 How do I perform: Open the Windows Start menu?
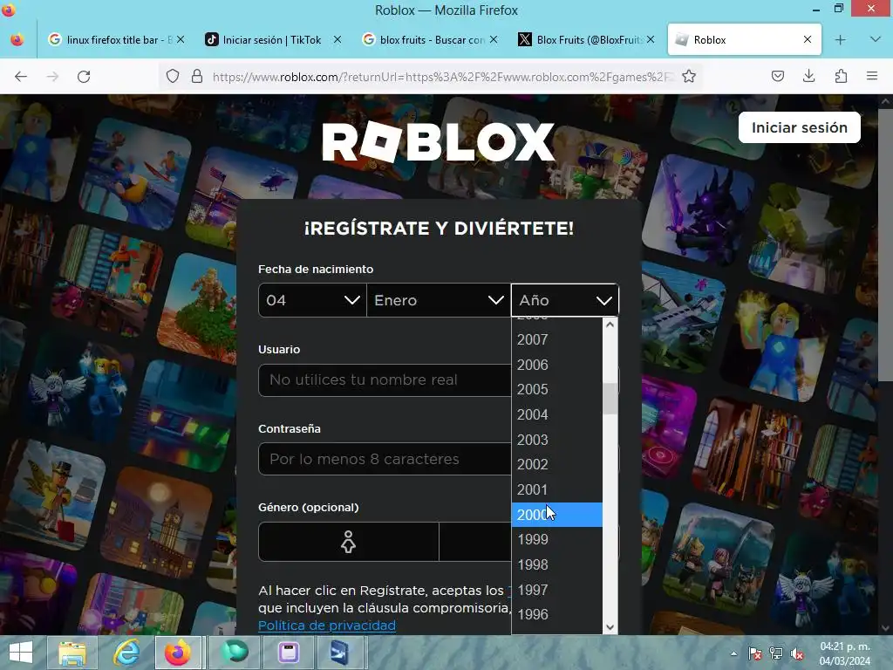pos(21,653)
